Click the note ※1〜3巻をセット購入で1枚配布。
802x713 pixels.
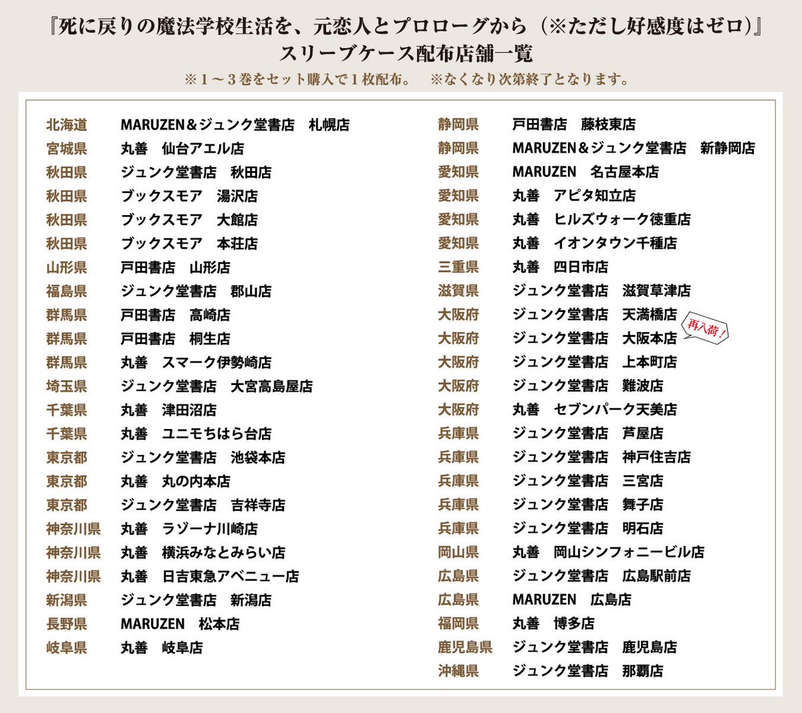pyautogui.click(x=298, y=80)
